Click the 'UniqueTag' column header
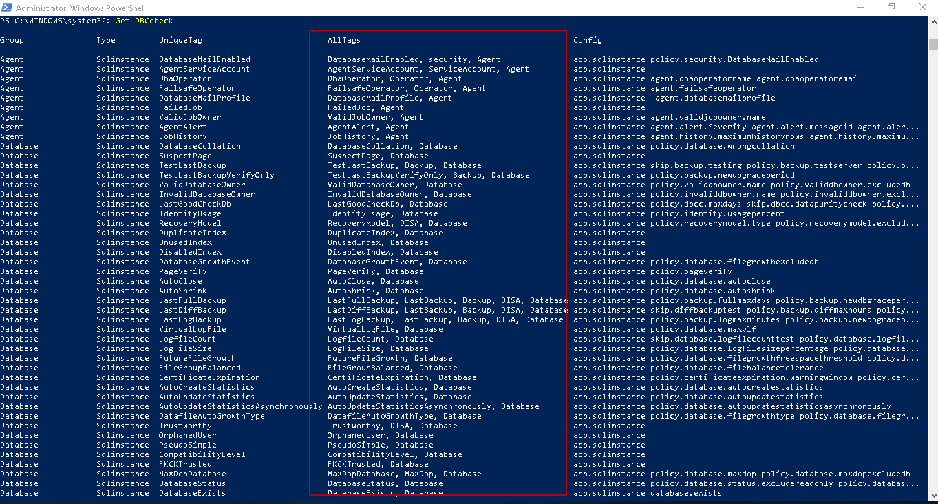Image resolution: width=938 pixels, height=504 pixels. pos(180,40)
